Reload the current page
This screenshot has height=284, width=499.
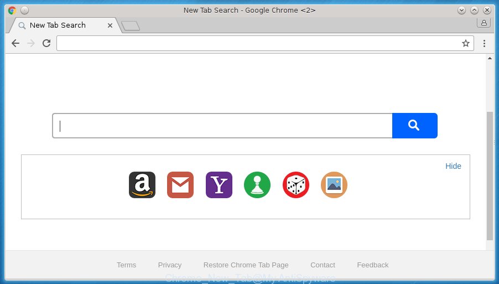coord(46,43)
